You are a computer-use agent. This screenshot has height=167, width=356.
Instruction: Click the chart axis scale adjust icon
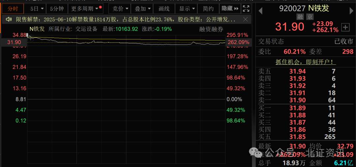(27, 35)
